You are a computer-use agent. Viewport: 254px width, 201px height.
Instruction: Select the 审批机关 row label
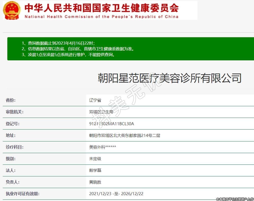[x=15, y=112]
